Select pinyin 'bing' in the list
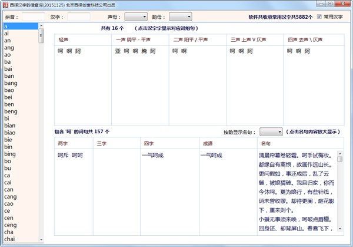The width and height of the screenshot is (353, 247). 21,154
